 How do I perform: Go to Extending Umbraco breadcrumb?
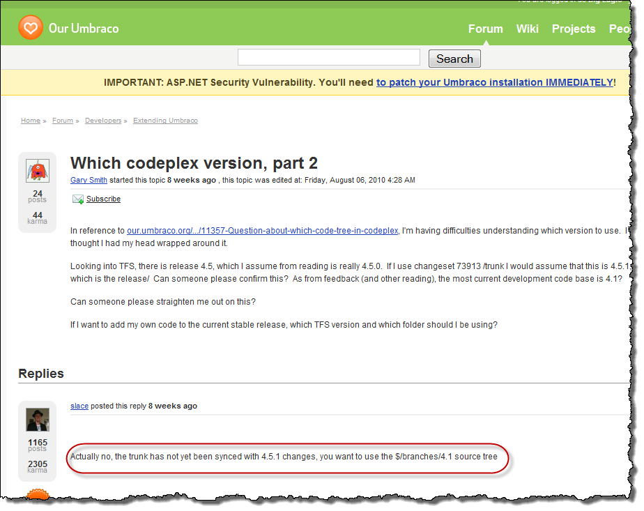[165, 121]
